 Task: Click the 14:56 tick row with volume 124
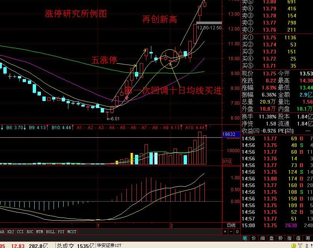(277, 172)
